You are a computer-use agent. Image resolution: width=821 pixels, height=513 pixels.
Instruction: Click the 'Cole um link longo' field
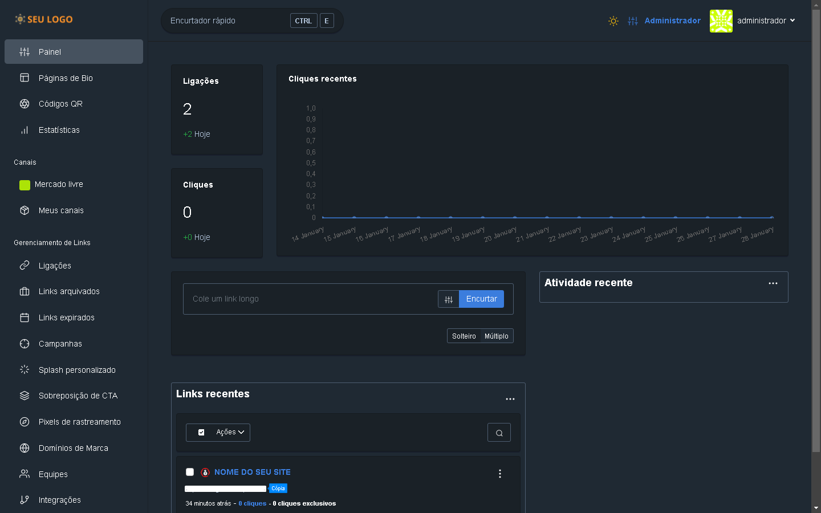click(311, 299)
